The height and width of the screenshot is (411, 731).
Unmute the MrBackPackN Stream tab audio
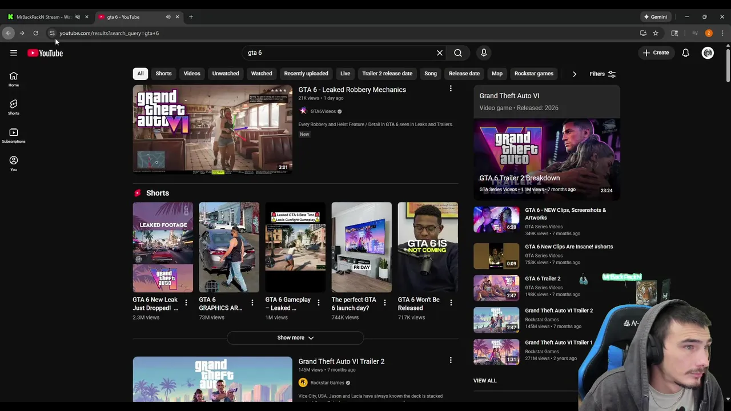pyautogui.click(x=78, y=17)
